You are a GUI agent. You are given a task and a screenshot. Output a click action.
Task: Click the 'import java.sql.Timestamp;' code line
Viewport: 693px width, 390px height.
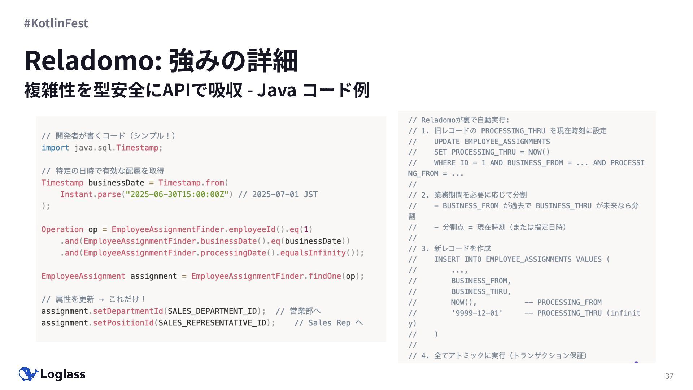(102, 148)
